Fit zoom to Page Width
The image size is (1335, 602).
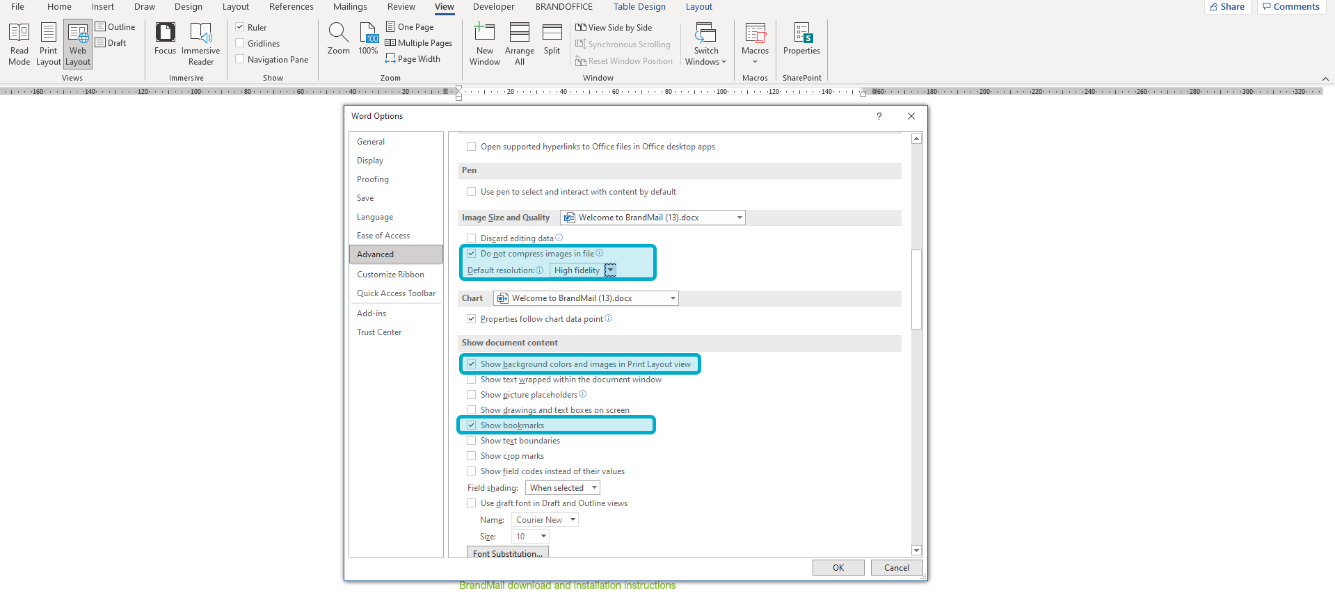[413, 59]
